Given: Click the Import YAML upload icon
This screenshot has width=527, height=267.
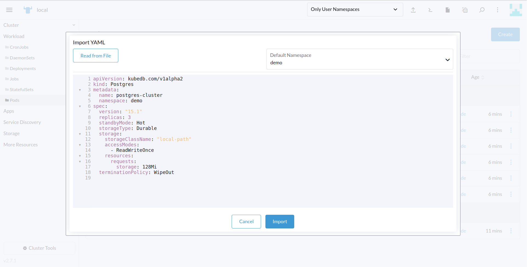Looking at the screenshot, I should click(413, 10).
